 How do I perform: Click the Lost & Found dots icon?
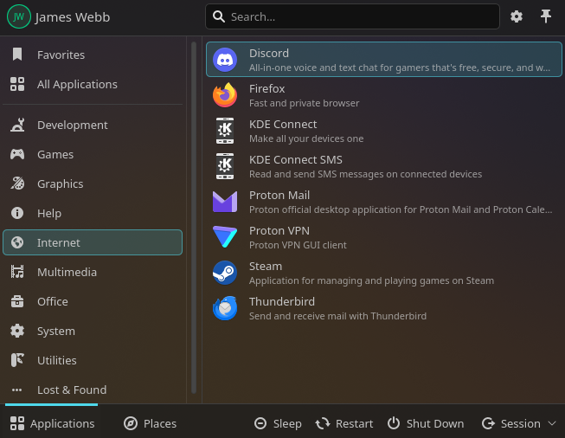(x=17, y=390)
